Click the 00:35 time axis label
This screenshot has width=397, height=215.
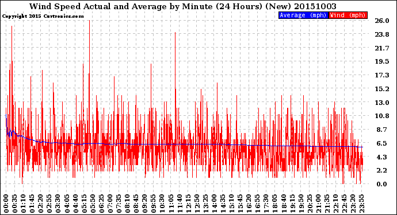pyautogui.click(x=15, y=204)
